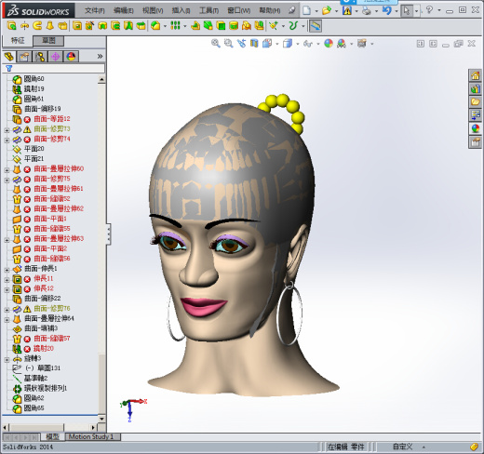The image size is (484, 454).
Task: Open the 文件(F) menu
Action: click(x=95, y=11)
